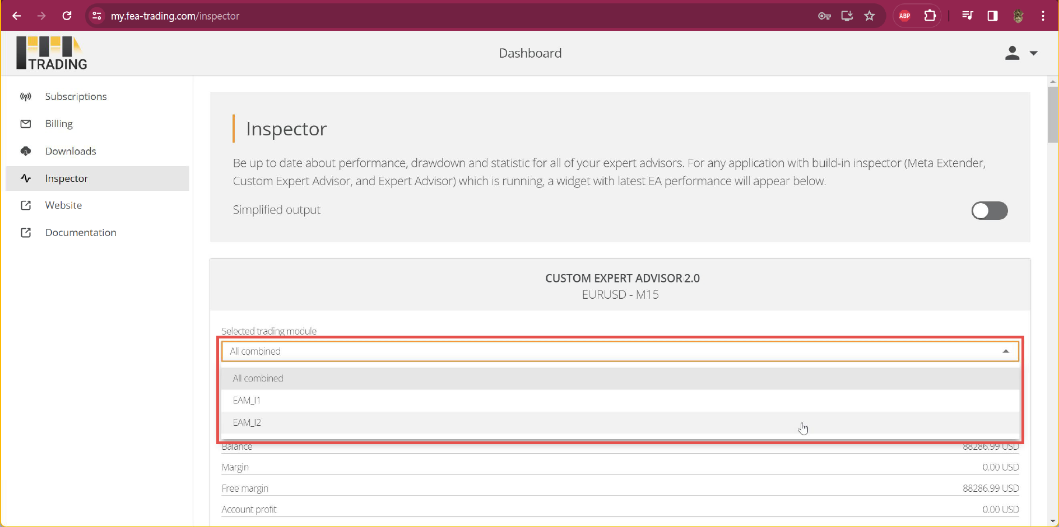Click the install app icon in address bar
Viewport: 1059px width, 527px height.
click(847, 16)
